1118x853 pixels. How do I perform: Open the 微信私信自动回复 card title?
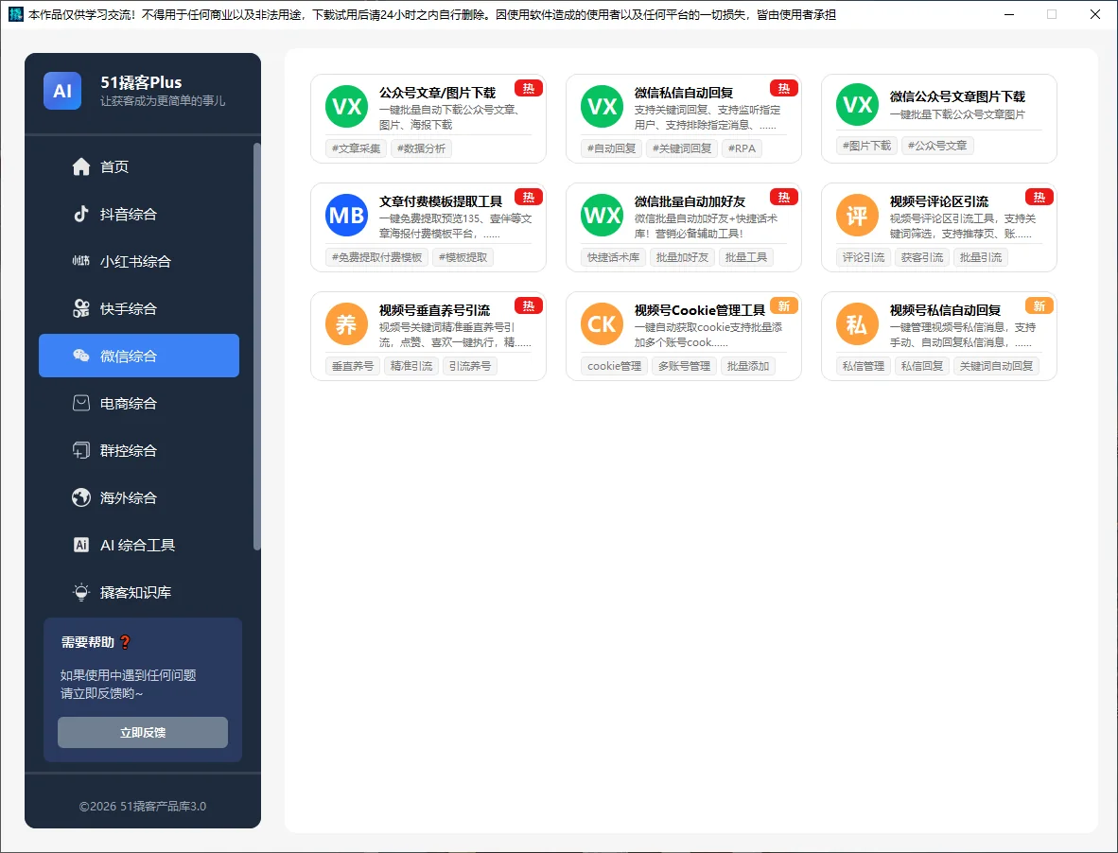(684, 93)
